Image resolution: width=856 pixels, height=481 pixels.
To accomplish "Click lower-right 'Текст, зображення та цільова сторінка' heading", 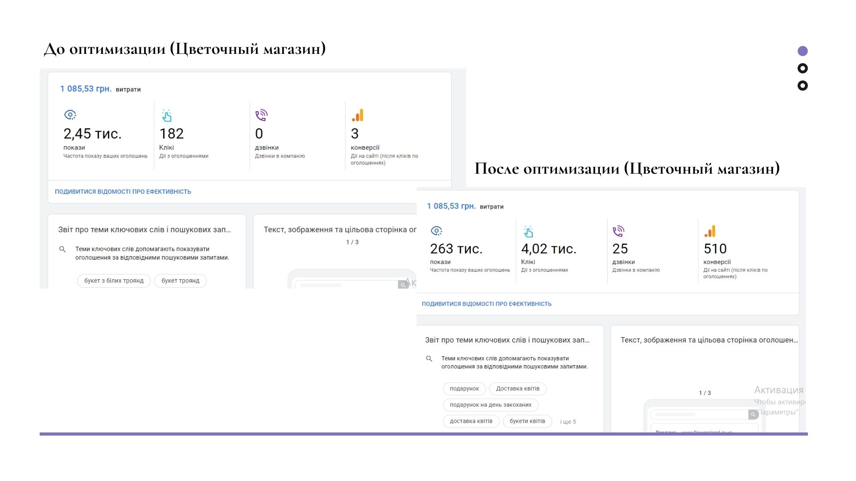I will (x=709, y=340).
